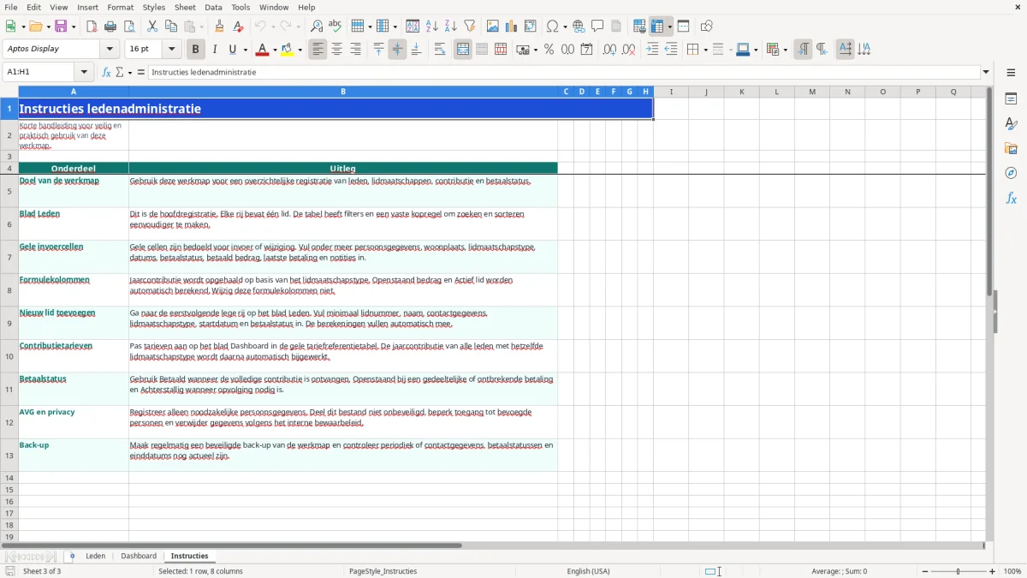The image size is (1027, 578).
Task: Click the 100% zoom level indicator
Action: pyautogui.click(x=1012, y=571)
